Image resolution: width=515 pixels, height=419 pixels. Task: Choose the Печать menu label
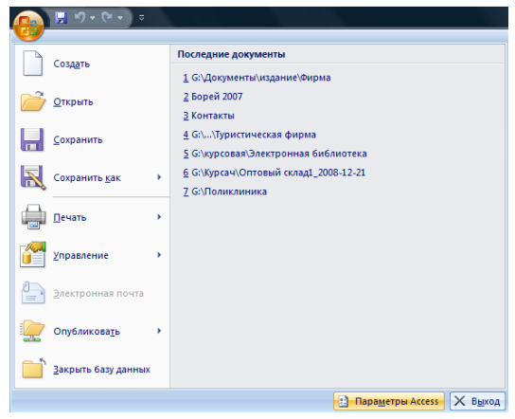pyautogui.click(x=70, y=217)
